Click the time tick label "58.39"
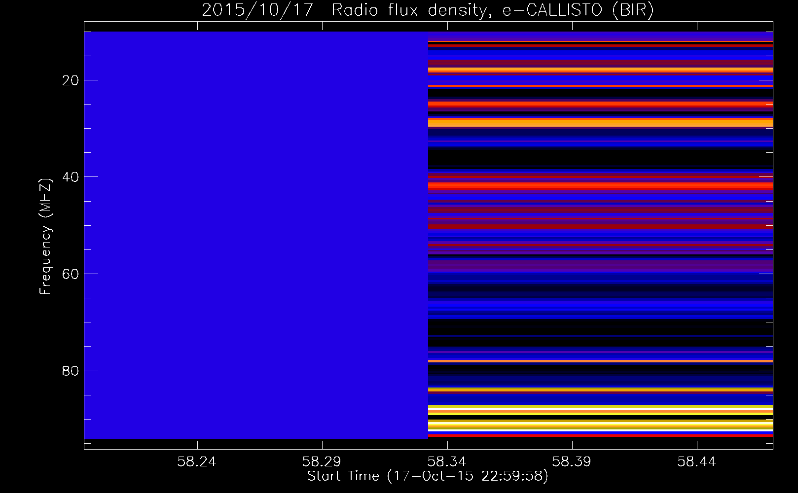798x493 pixels. [x=571, y=461]
